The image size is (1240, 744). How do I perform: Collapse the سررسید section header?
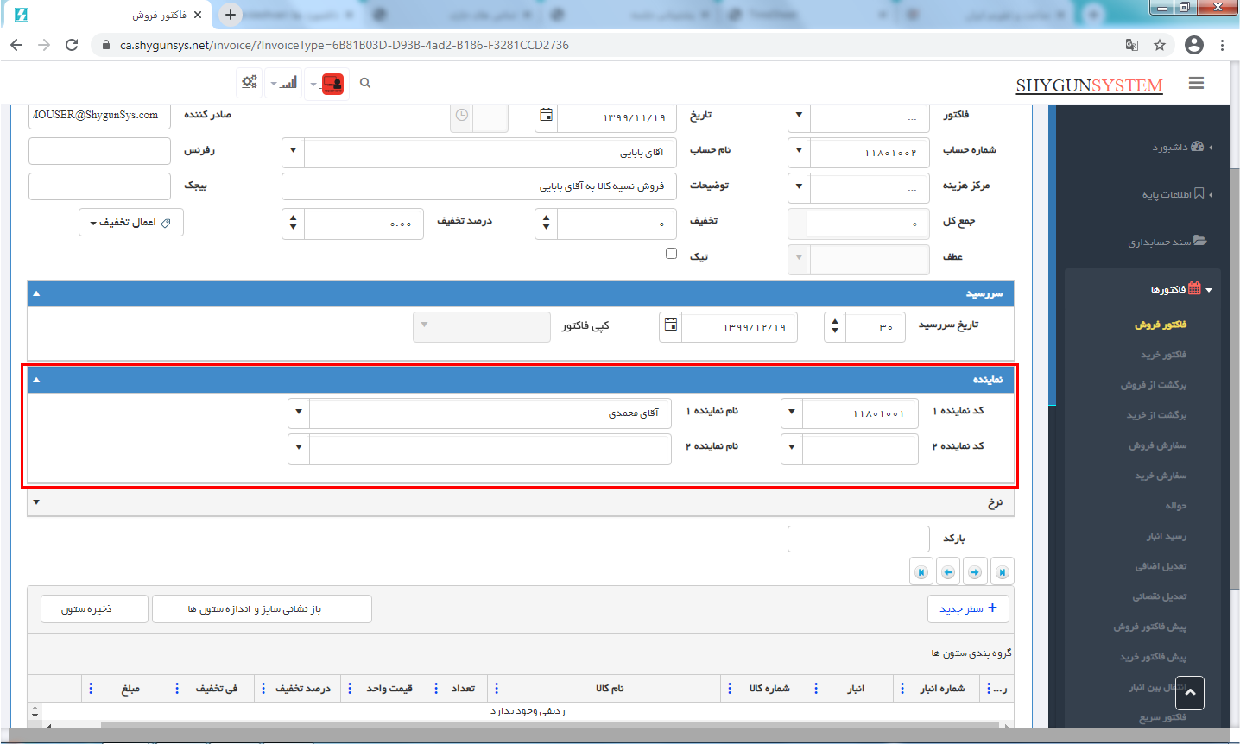36,293
